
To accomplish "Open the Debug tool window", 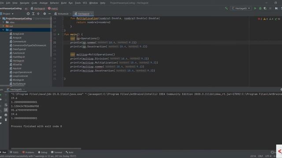I will click(43, 152).
